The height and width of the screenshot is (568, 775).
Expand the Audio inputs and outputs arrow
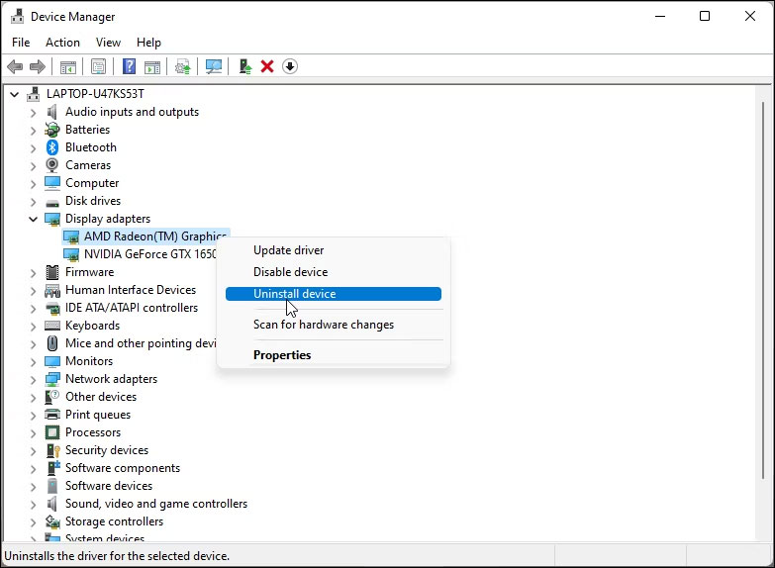[33, 113]
